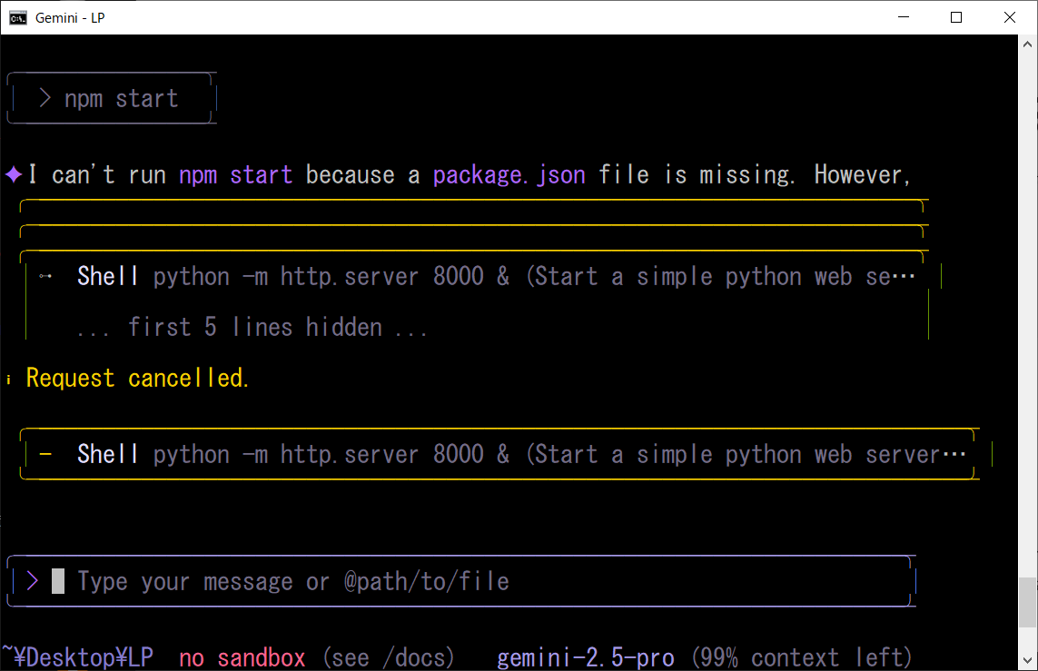Close the Gemini - LP window
This screenshot has width=1038, height=671.
click(x=1010, y=17)
